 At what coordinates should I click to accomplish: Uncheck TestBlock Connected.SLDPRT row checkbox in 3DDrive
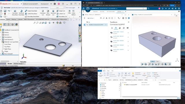click(84, 25)
